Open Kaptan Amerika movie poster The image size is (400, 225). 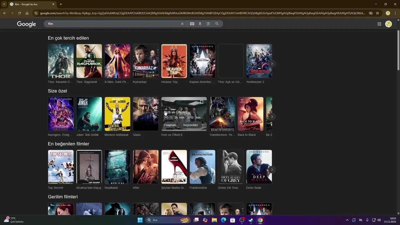pyautogui.click(x=202, y=61)
